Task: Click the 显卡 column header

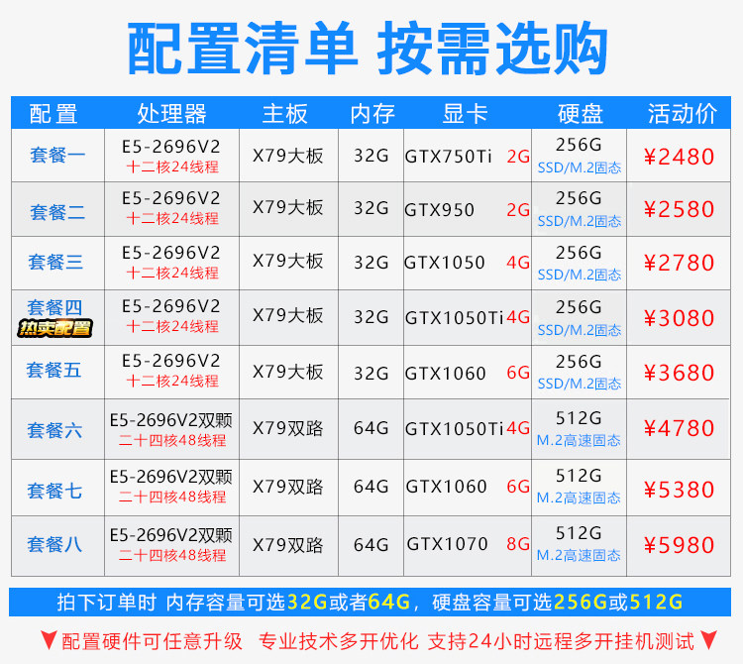Action: [465, 114]
